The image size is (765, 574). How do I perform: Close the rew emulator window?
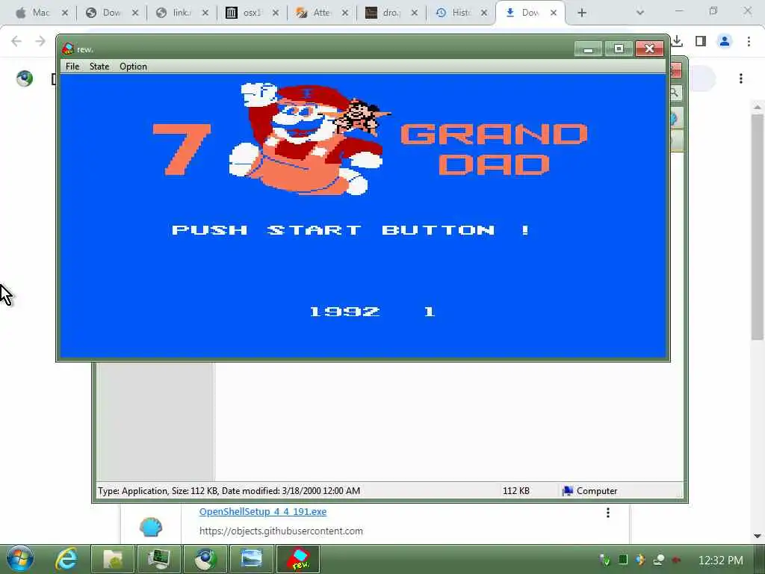649,49
